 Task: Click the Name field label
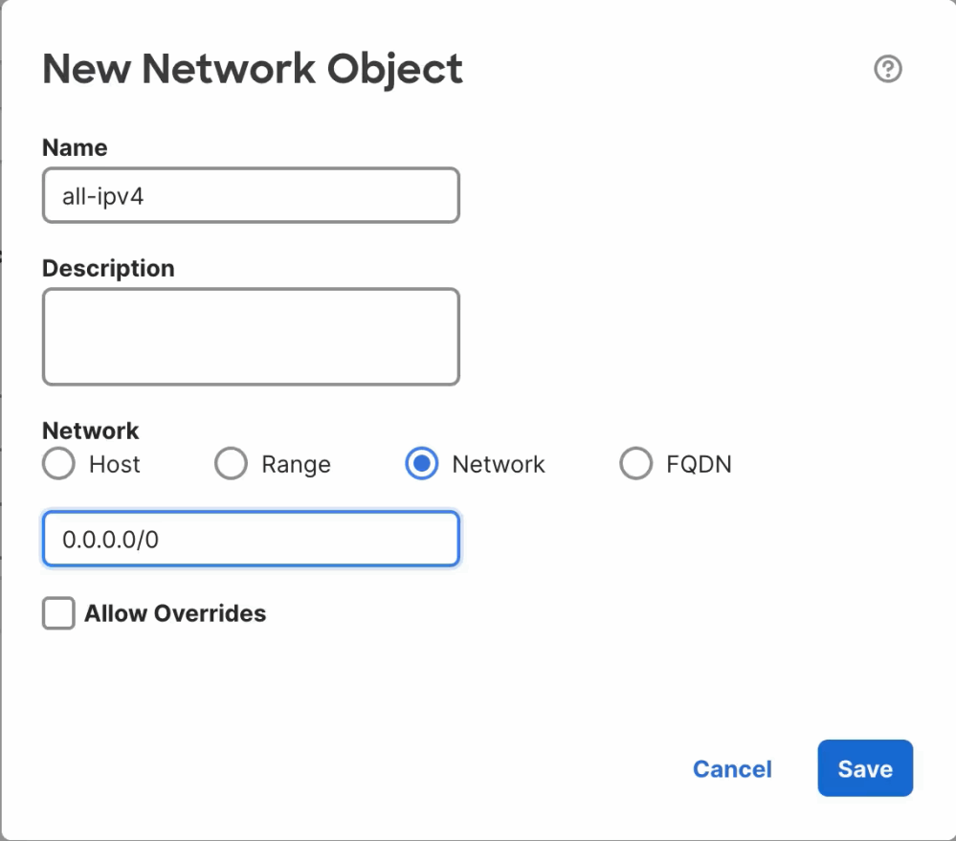point(75,147)
